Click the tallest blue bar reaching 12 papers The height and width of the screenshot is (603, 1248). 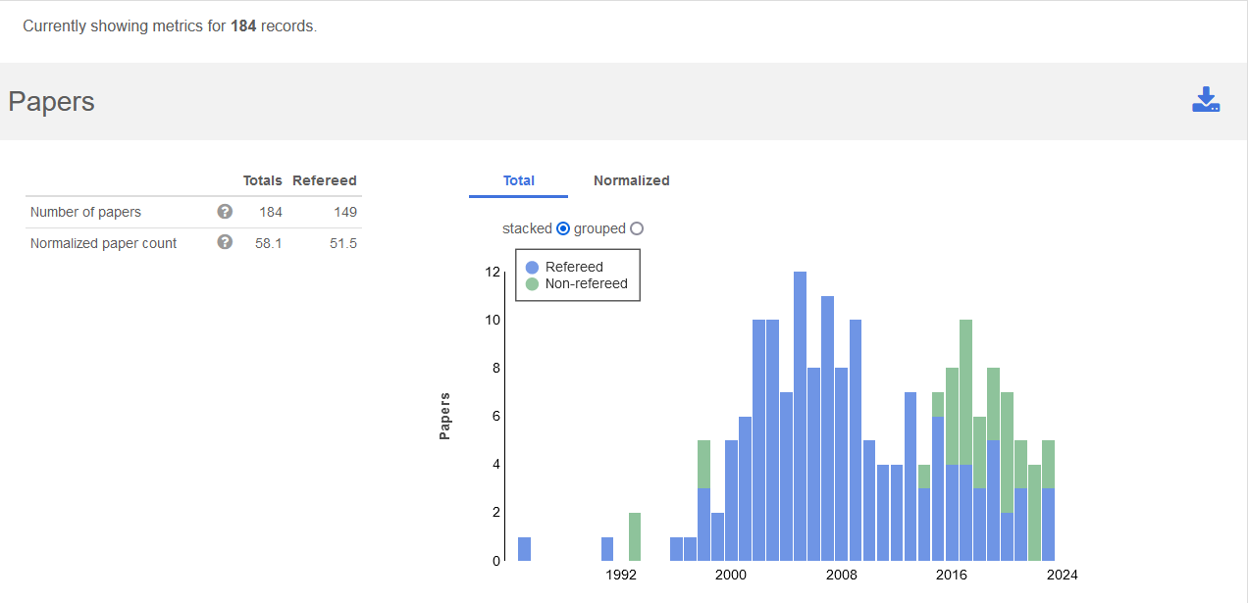tap(800, 417)
